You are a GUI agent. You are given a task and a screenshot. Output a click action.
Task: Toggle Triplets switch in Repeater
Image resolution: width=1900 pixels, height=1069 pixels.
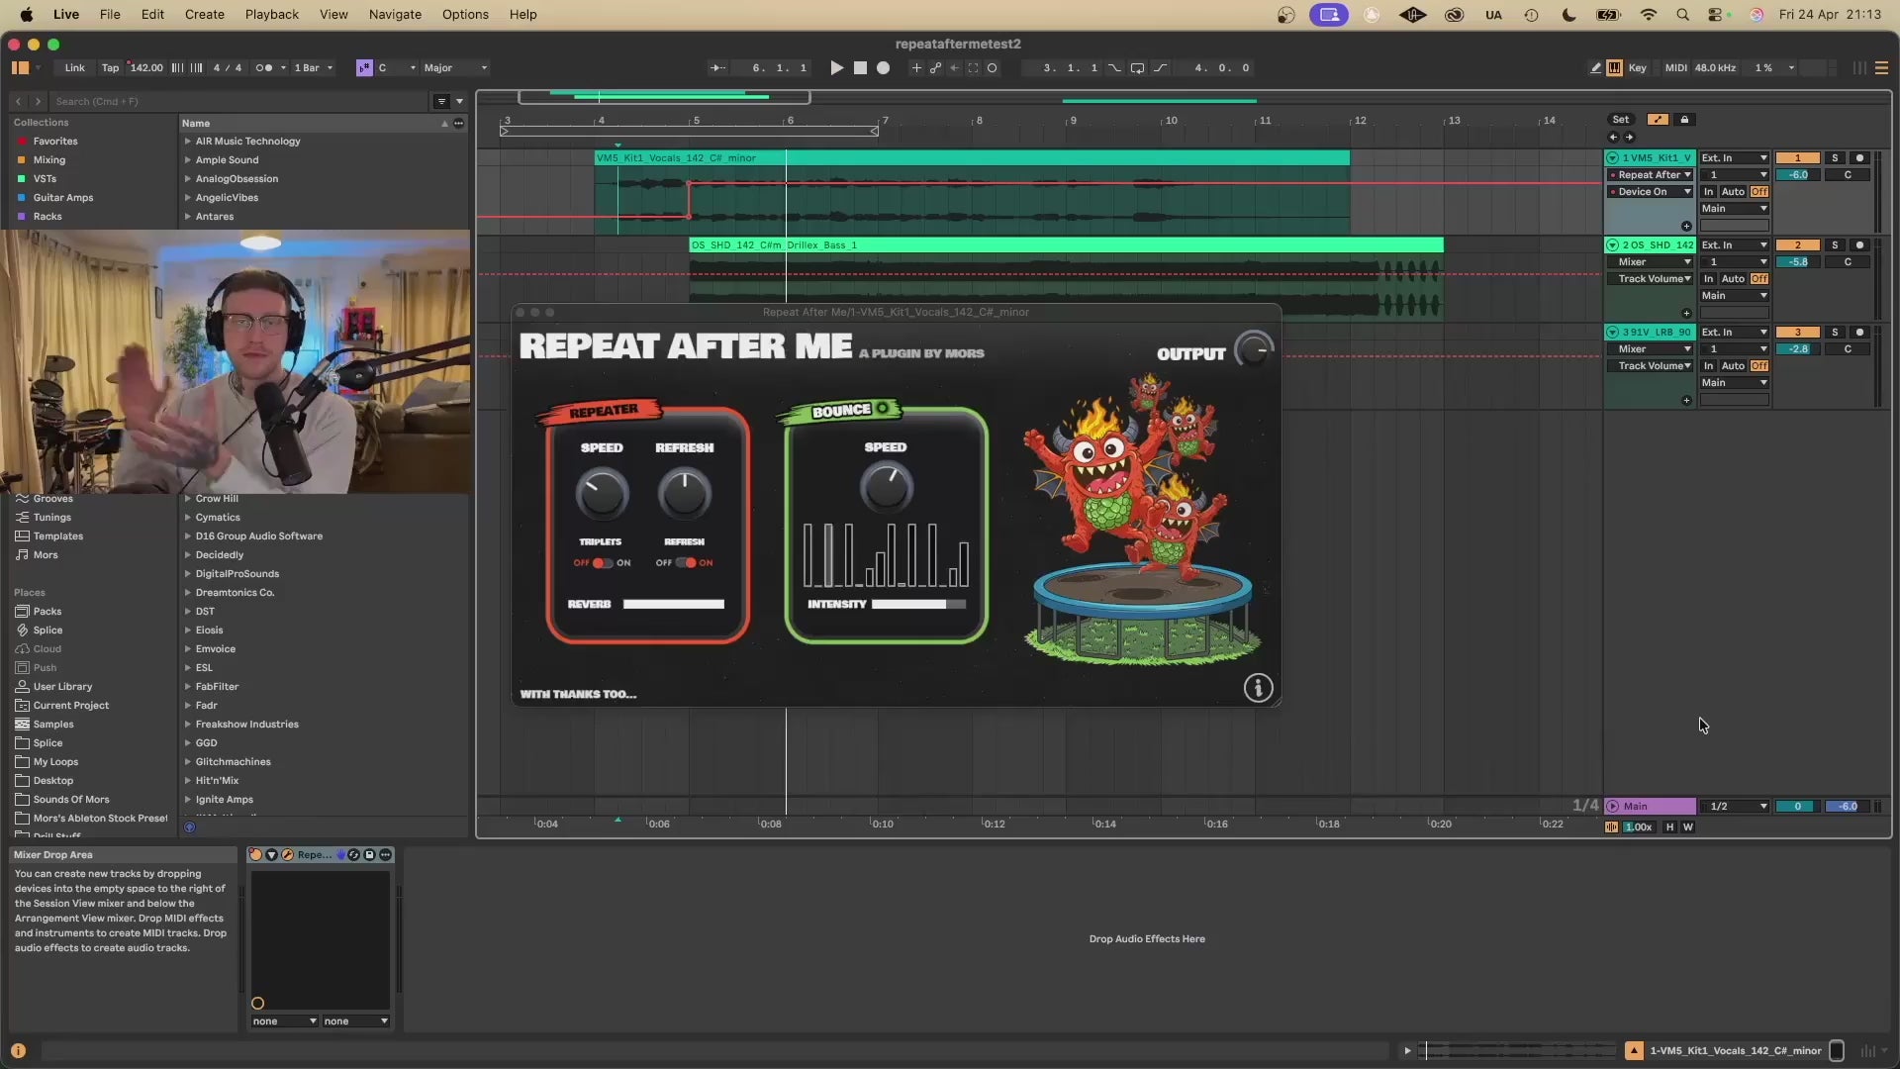tap(602, 563)
